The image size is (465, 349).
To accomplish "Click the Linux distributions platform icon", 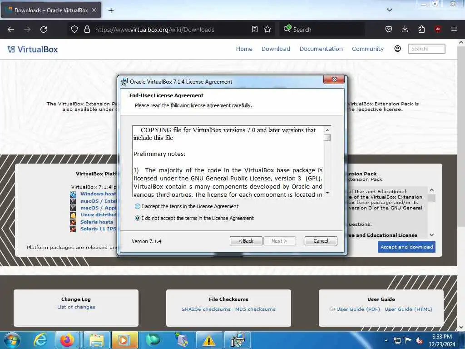I will [x=73, y=215].
